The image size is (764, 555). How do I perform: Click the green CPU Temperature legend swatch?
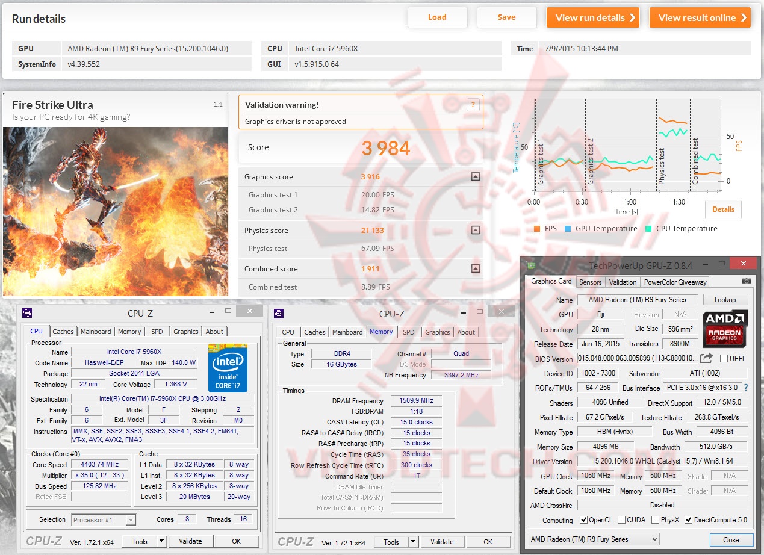click(x=648, y=229)
